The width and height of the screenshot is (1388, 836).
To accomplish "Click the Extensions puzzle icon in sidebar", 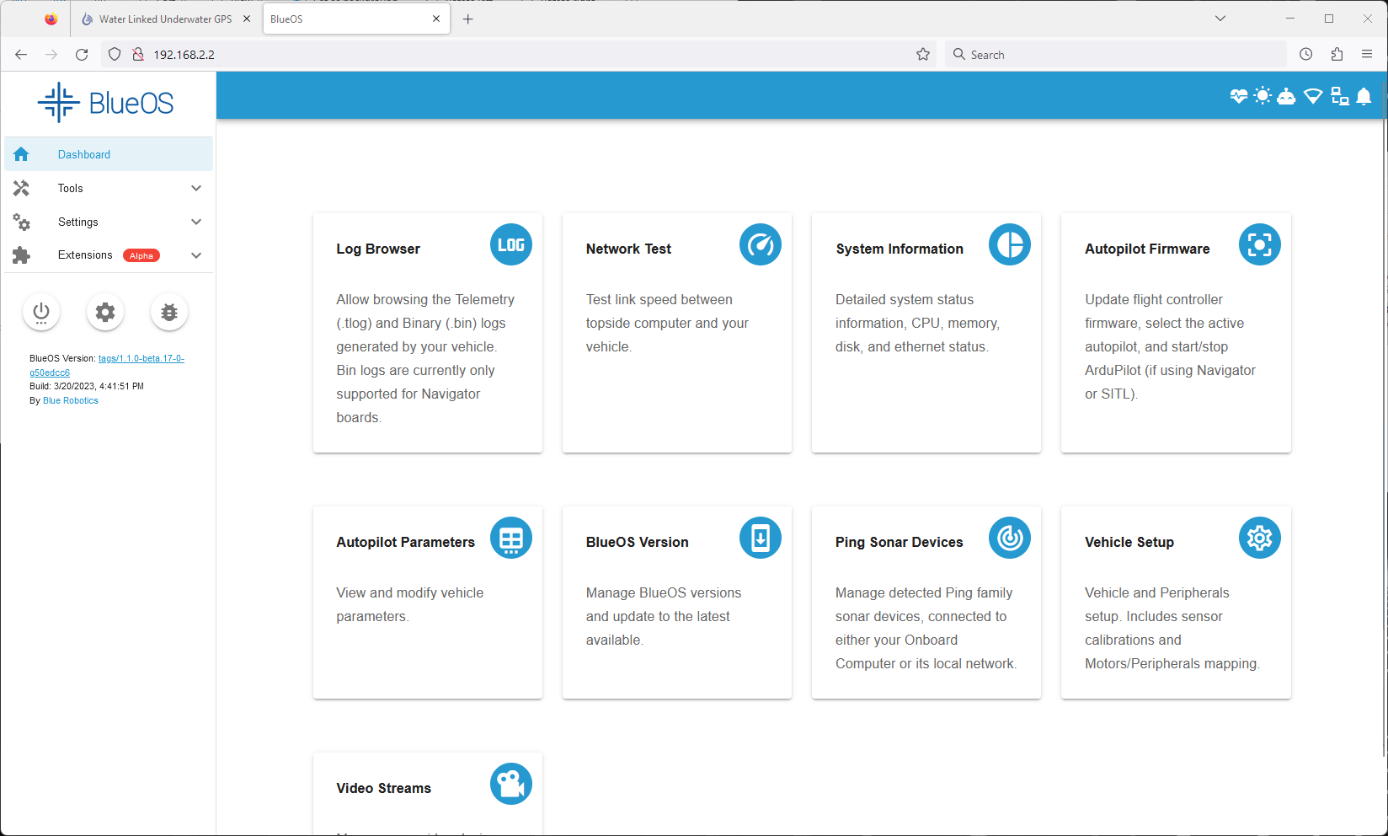I will 21,255.
